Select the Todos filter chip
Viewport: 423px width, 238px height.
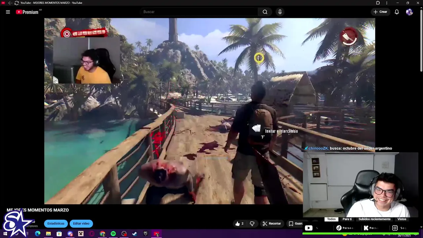(331, 219)
